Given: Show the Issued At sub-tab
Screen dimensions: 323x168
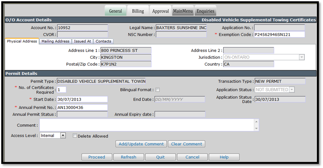Looking at the screenshot, I should [x=82, y=41].
